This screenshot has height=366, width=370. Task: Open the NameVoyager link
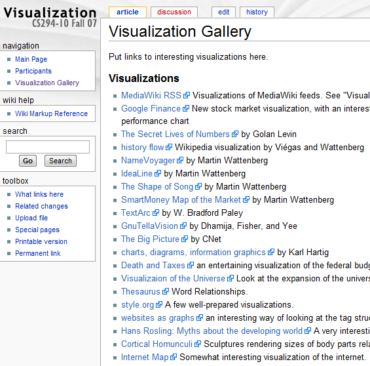pyautogui.click(x=148, y=161)
